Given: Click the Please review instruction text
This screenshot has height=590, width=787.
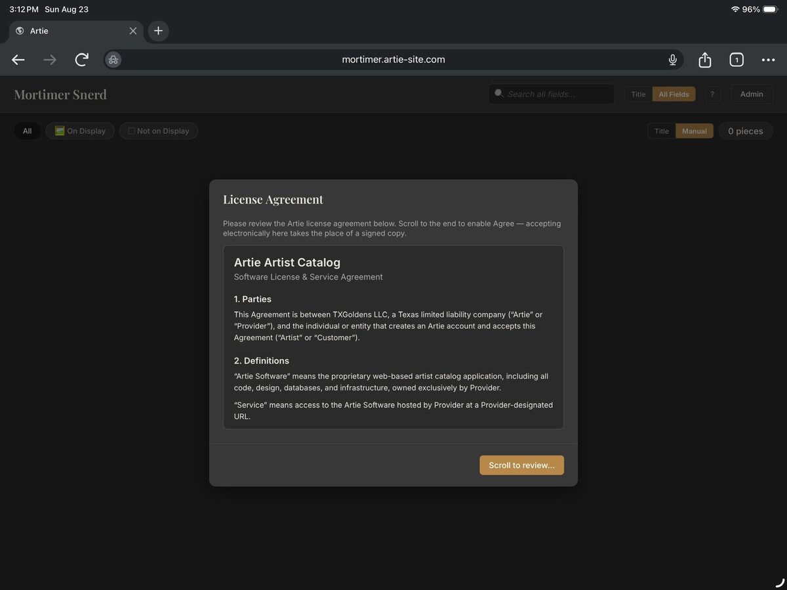Looking at the screenshot, I should 392,228.
